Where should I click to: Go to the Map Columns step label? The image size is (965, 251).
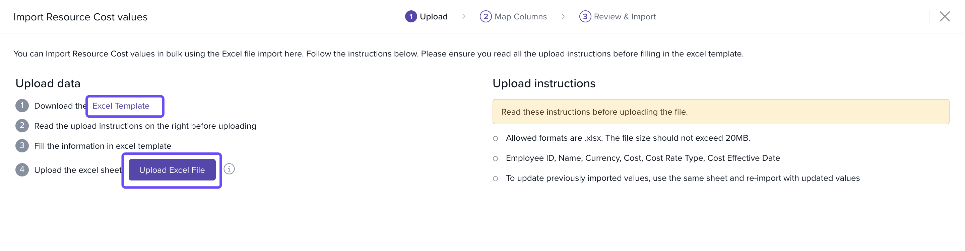(520, 16)
